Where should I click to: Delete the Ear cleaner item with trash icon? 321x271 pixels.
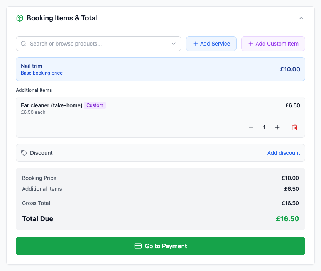[295, 127]
